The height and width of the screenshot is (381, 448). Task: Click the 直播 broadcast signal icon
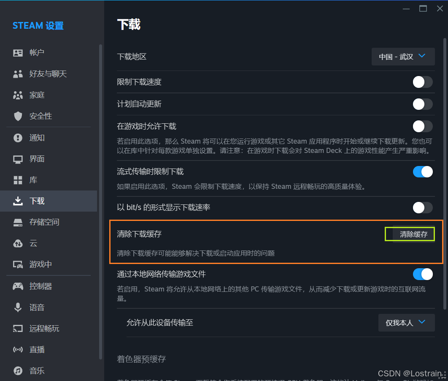tap(18, 350)
